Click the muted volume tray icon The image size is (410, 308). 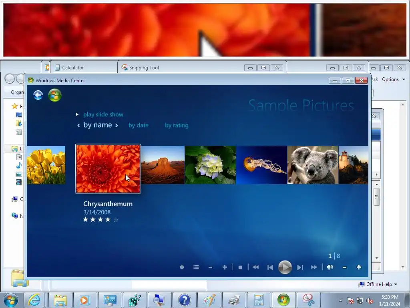(370, 300)
